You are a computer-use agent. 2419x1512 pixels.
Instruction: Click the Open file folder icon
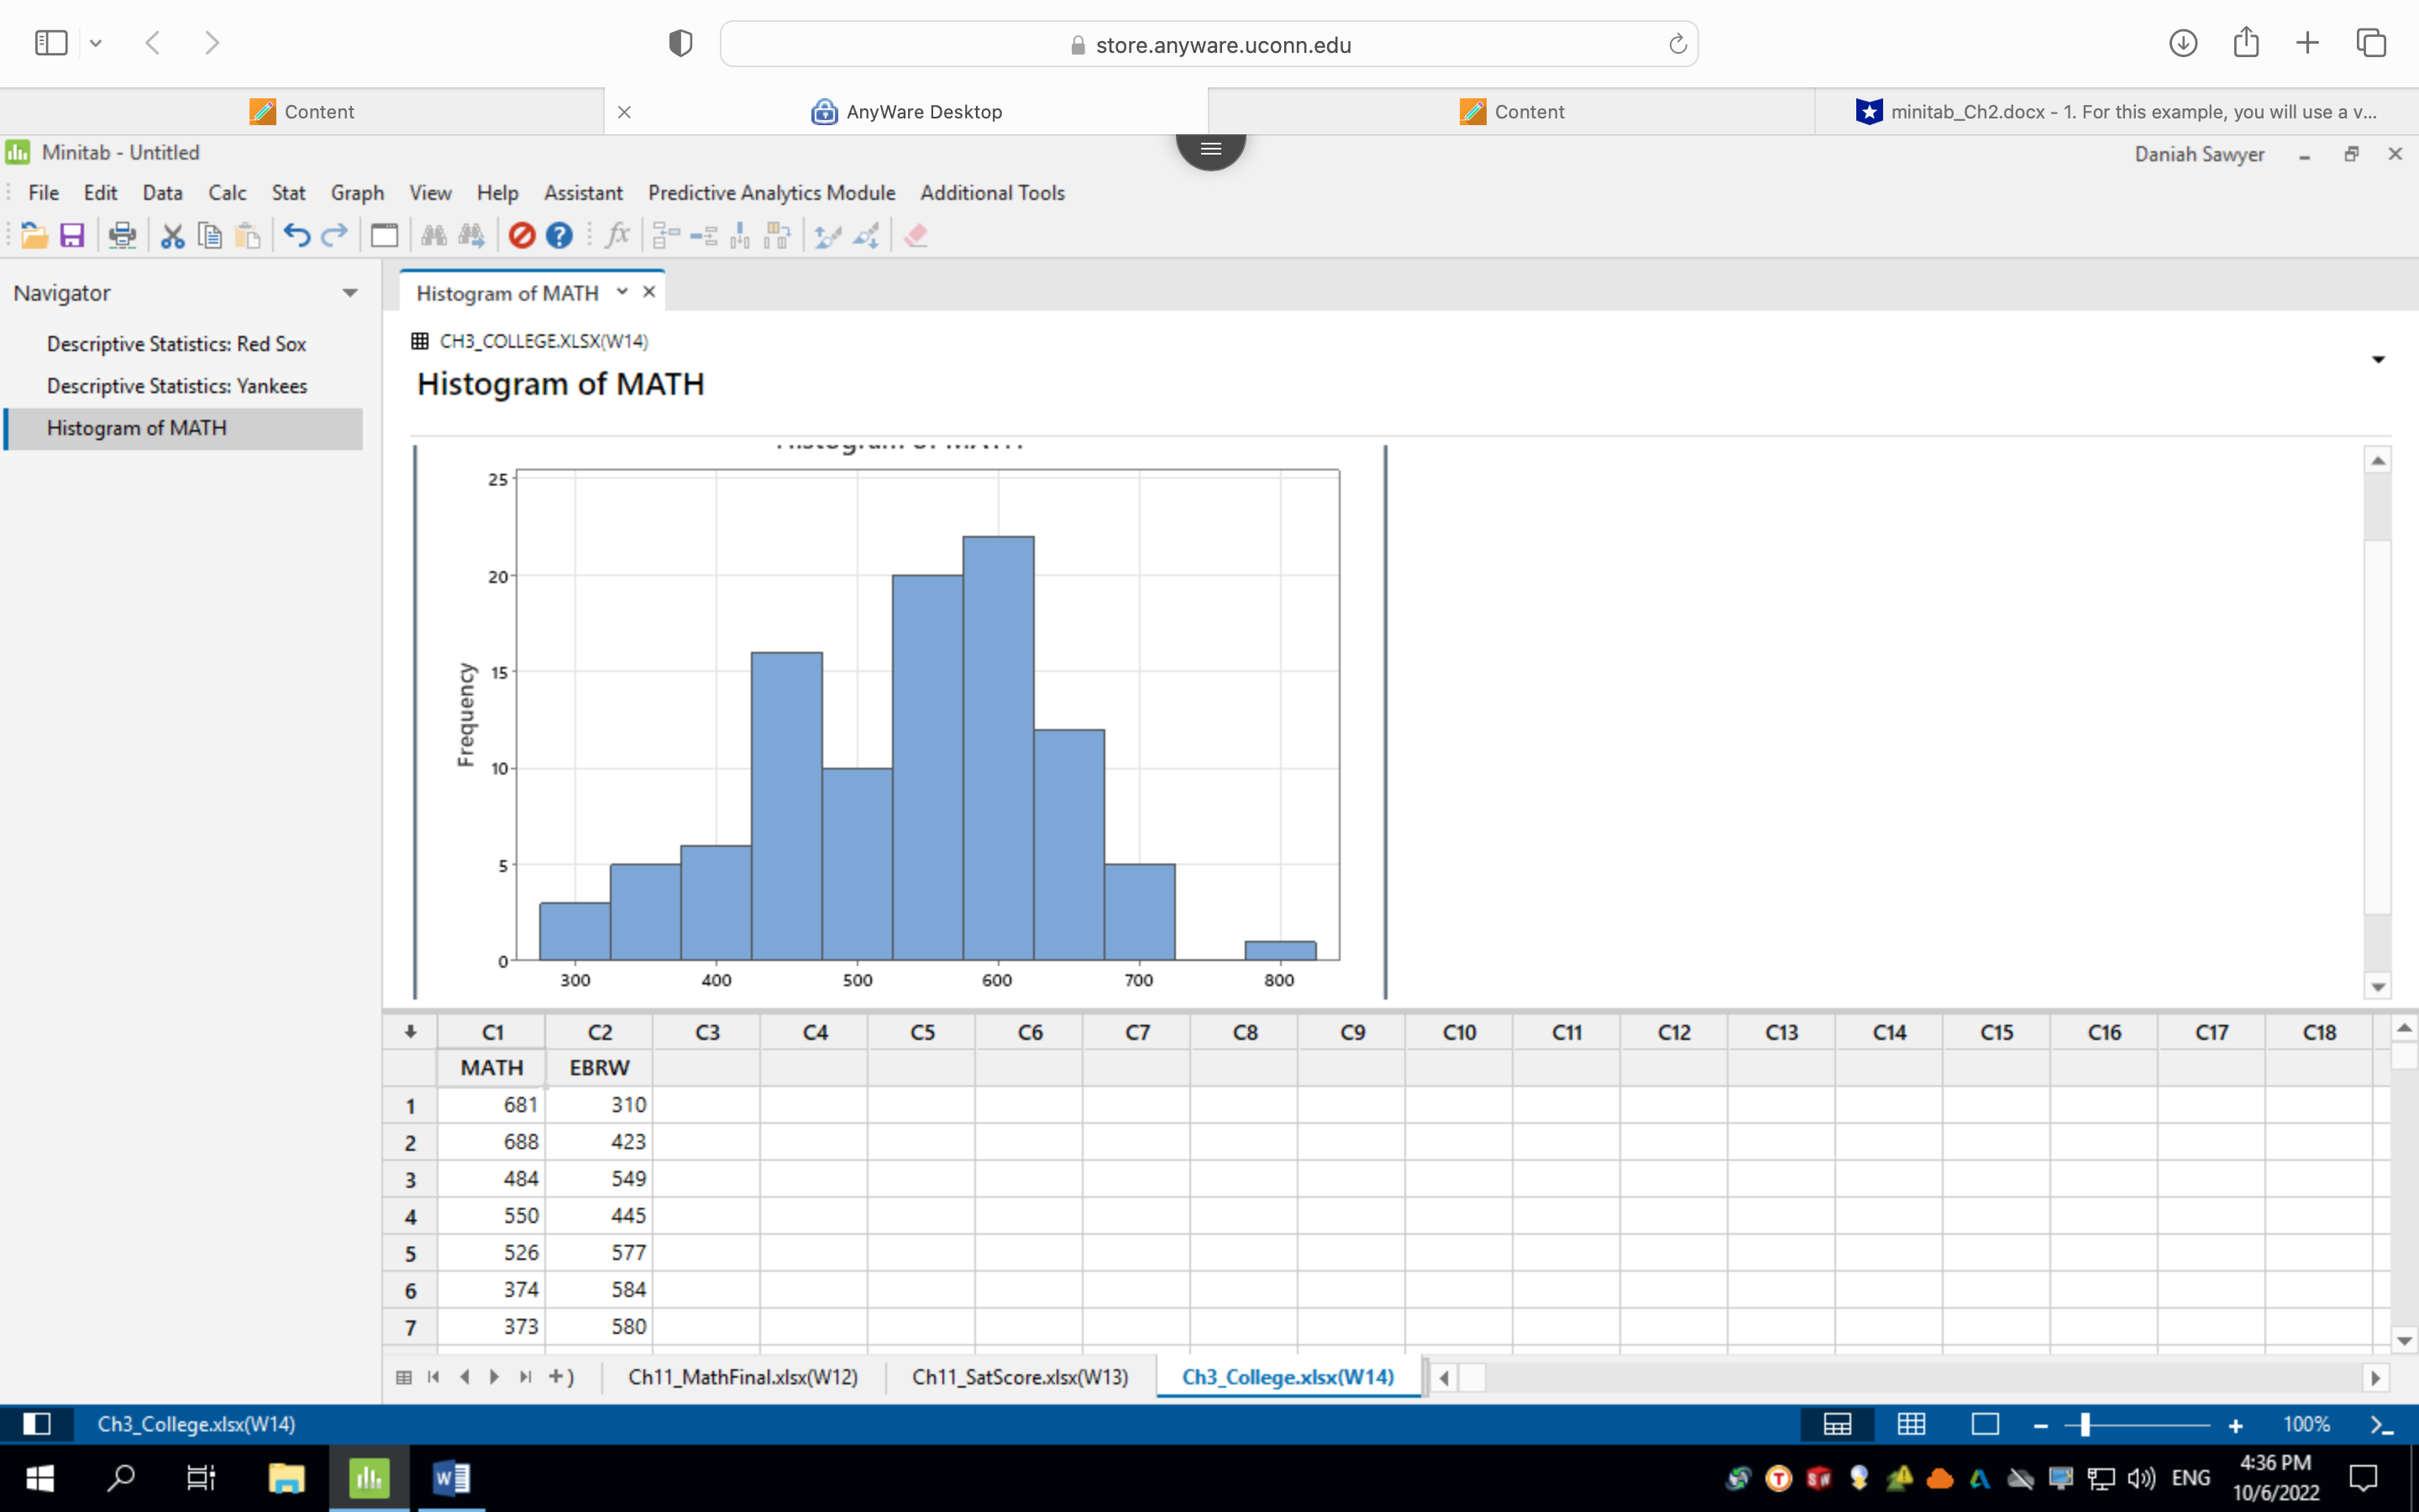point(33,235)
